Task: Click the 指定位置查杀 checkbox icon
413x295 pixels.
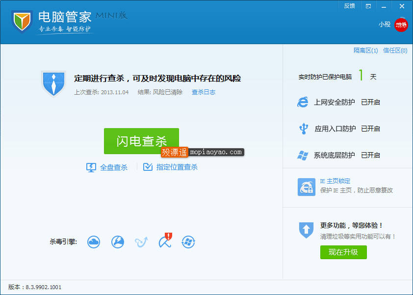Action: (148, 167)
